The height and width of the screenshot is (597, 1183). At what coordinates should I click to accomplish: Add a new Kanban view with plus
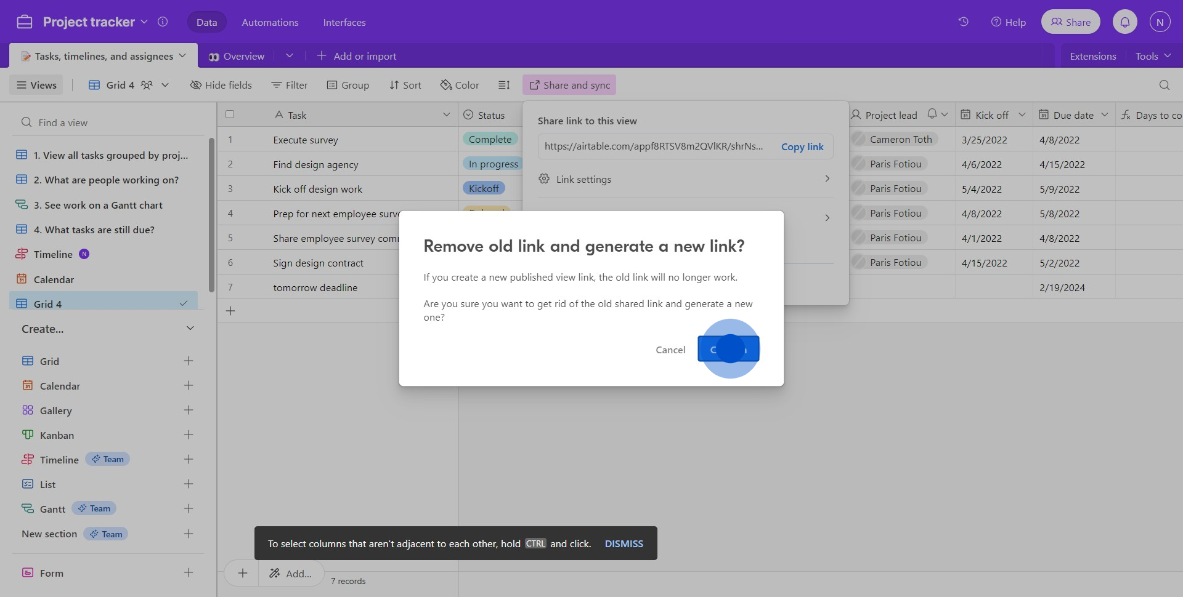189,435
